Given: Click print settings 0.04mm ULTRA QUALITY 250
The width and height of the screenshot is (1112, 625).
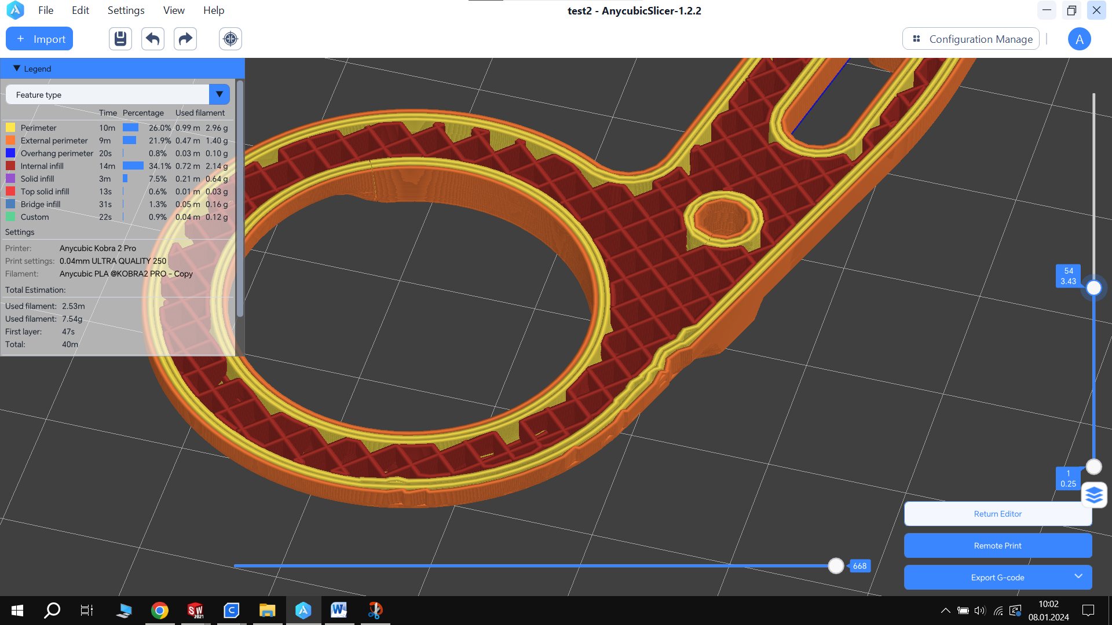Looking at the screenshot, I should pos(113,261).
